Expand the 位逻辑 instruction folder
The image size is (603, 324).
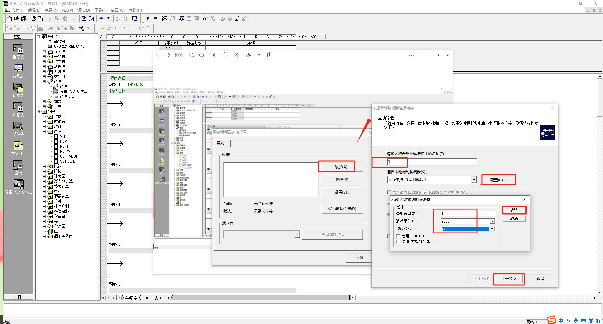[x=44, y=121]
